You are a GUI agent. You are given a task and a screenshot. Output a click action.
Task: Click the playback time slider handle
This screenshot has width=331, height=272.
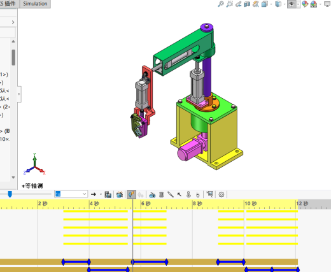coord(10,194)
